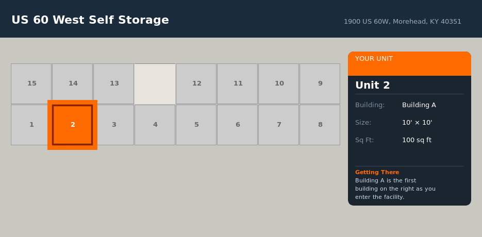Click the empty light tile between units 13 and 12

pyautogui.click(x=155, y=83)
